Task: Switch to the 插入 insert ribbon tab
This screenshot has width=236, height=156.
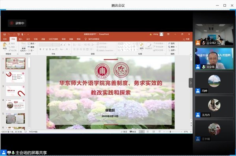Action: pos(20,39)
